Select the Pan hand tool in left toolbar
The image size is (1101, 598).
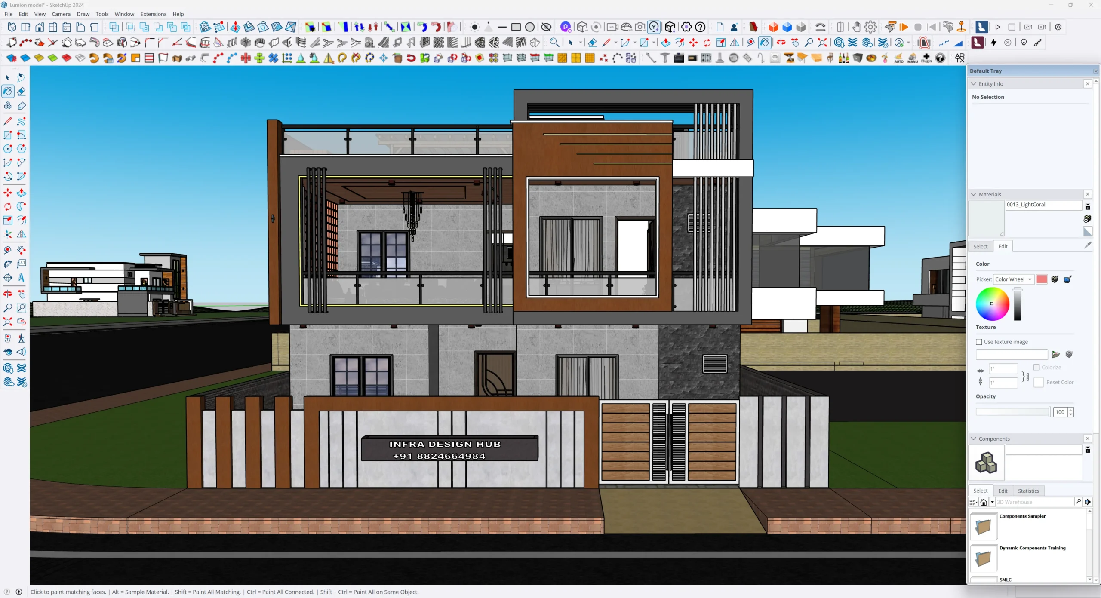tap(21, 294)
